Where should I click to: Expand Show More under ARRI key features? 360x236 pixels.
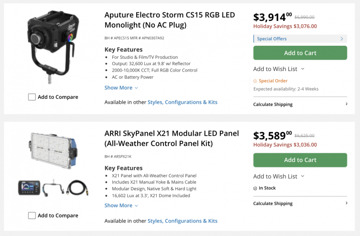(x=121, y=205)
